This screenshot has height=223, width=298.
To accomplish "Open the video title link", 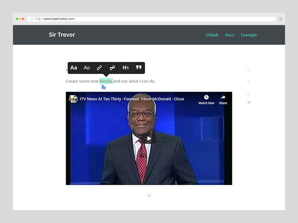I will (132, 99).
